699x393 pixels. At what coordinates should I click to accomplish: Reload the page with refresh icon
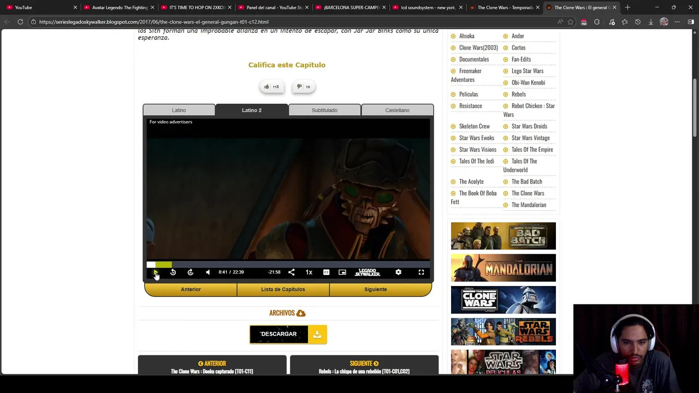pos(20,22)
